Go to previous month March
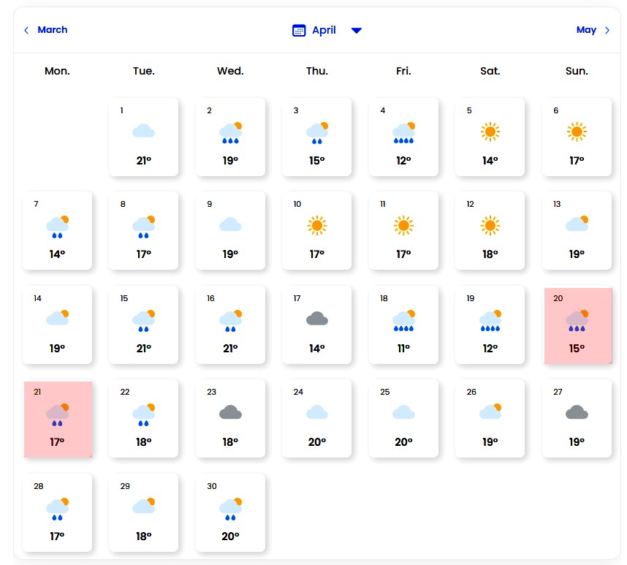Screen dimensions: 627x565 pos(52,30)
